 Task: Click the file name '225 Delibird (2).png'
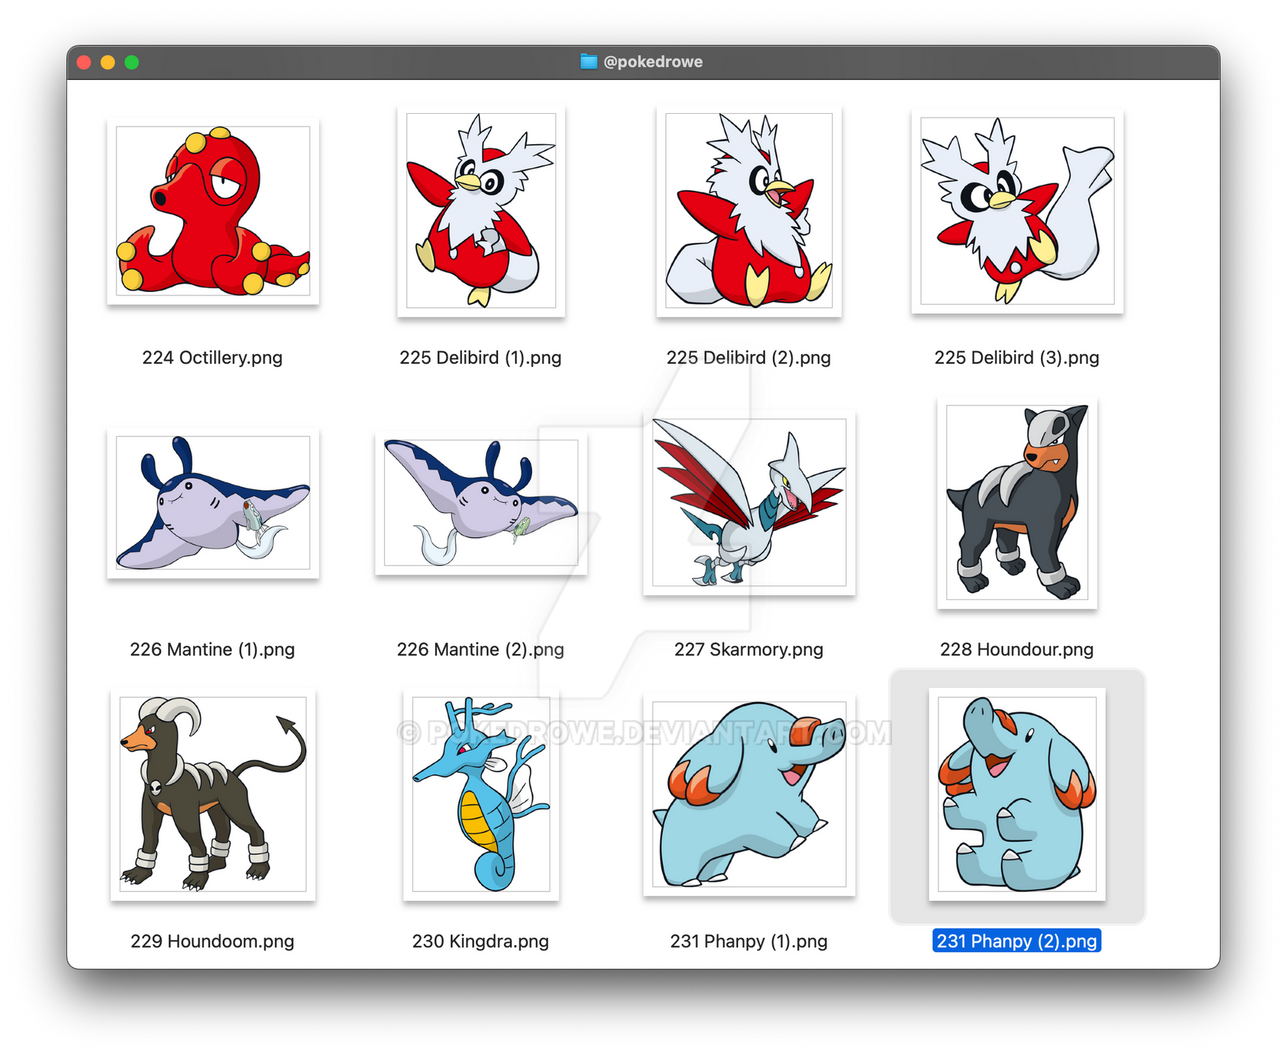coord(749,358)
